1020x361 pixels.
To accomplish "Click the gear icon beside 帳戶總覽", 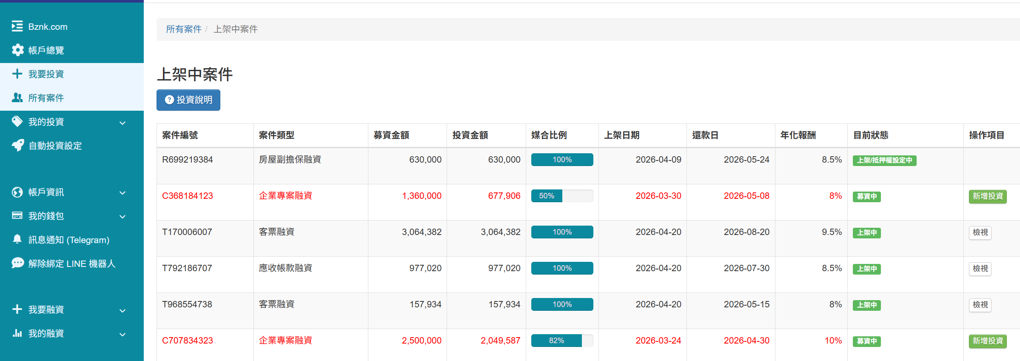I will point(17,50).
